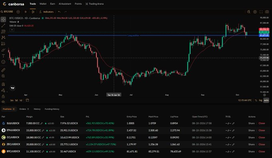
Task: Edit TP/SL for CC/USDCX position
Action: (x=233, y=138)
